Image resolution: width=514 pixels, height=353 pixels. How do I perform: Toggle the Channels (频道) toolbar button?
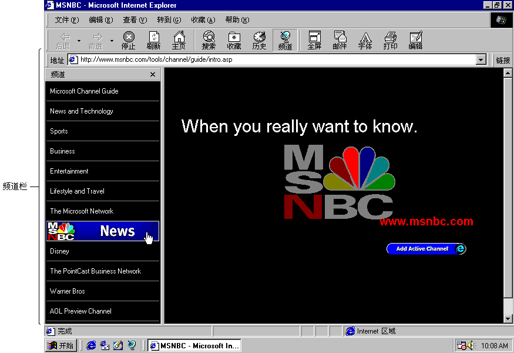click(x=285, y=40)
